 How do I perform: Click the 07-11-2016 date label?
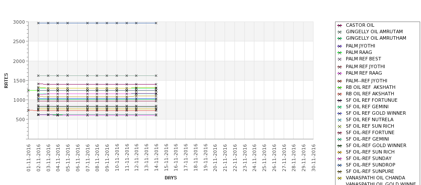tap(88, 158)
